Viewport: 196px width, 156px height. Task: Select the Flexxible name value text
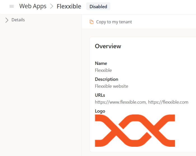point(103,70)
